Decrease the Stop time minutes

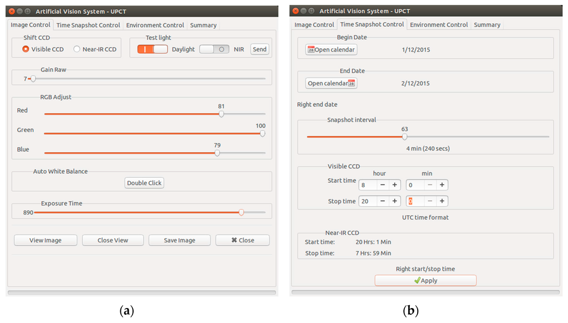[x=429, y=201]
